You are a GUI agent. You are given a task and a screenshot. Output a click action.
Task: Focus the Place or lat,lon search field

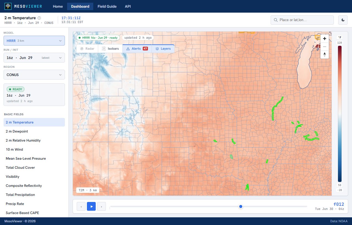[x=302, y=20]
